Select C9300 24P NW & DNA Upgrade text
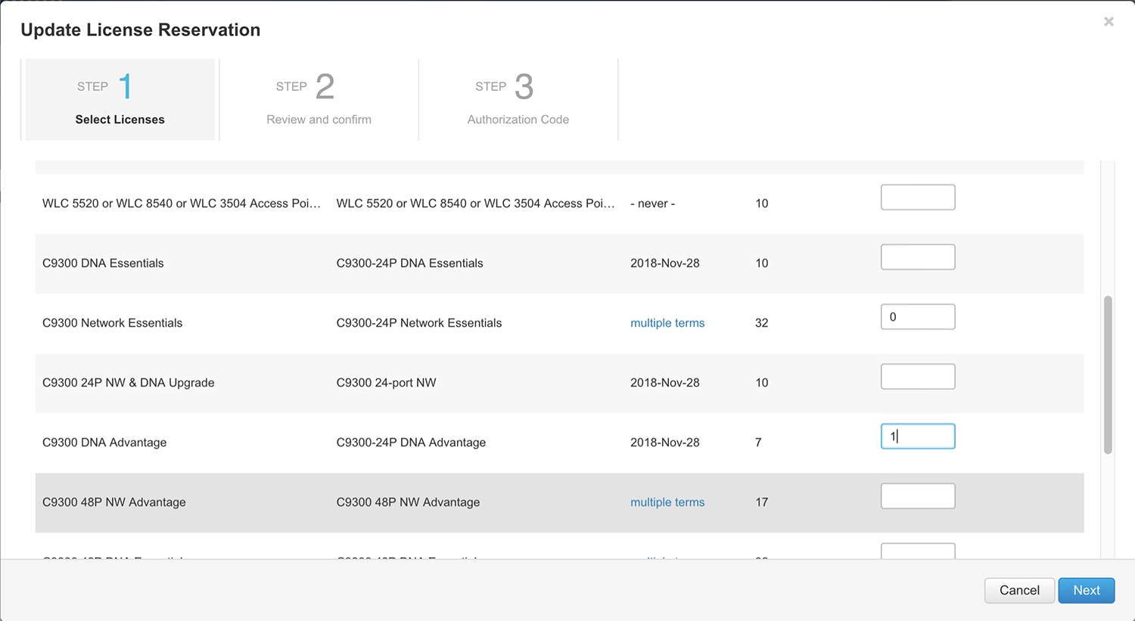 point(129,383)
